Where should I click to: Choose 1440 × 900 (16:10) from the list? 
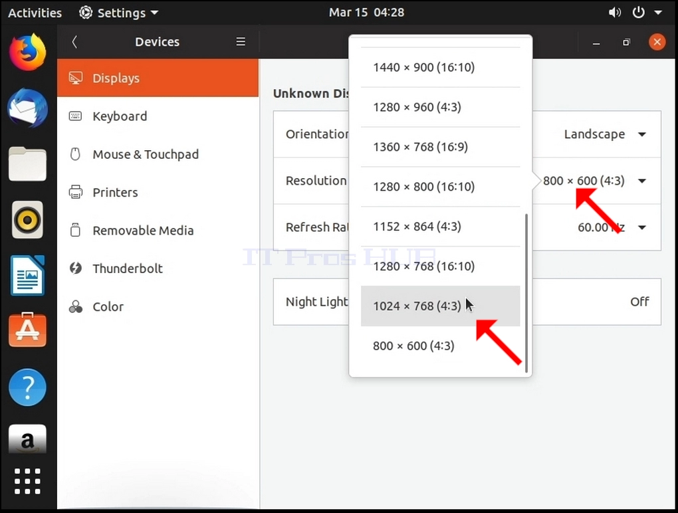[x=440, y=67]
